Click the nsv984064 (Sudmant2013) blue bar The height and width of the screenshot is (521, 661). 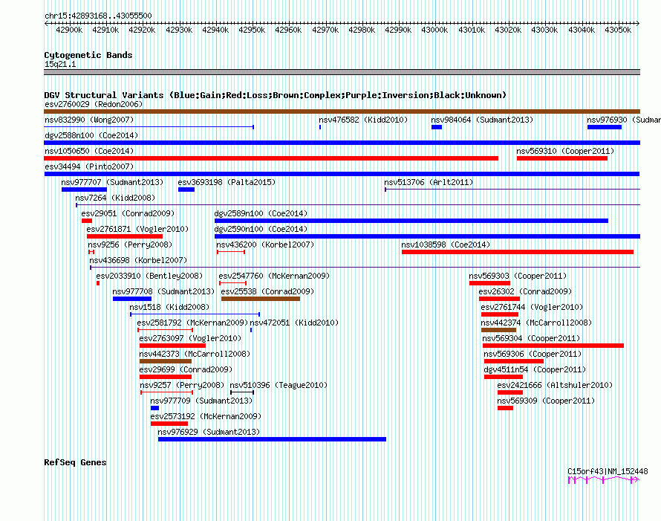coord(437,127)
